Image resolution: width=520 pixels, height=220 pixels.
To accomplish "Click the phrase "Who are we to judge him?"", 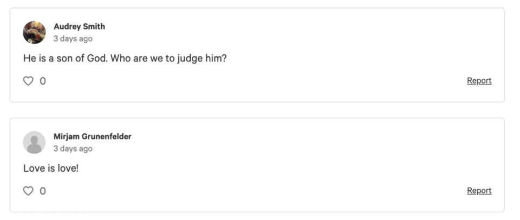I will (169, 59).
